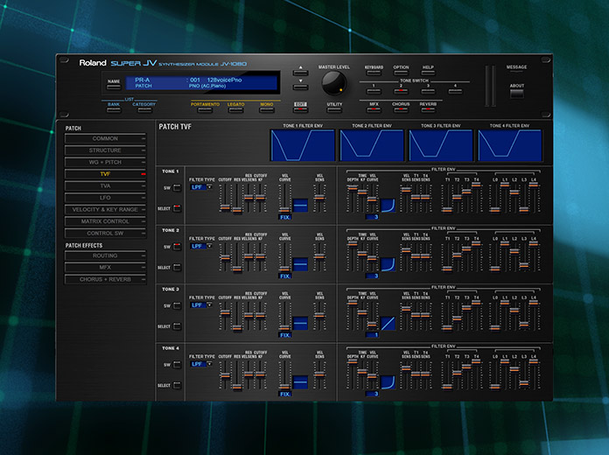The height and width of the screenshot is (455, 609).
Task: Turn the Master Level knob
Action: point(334,84)
